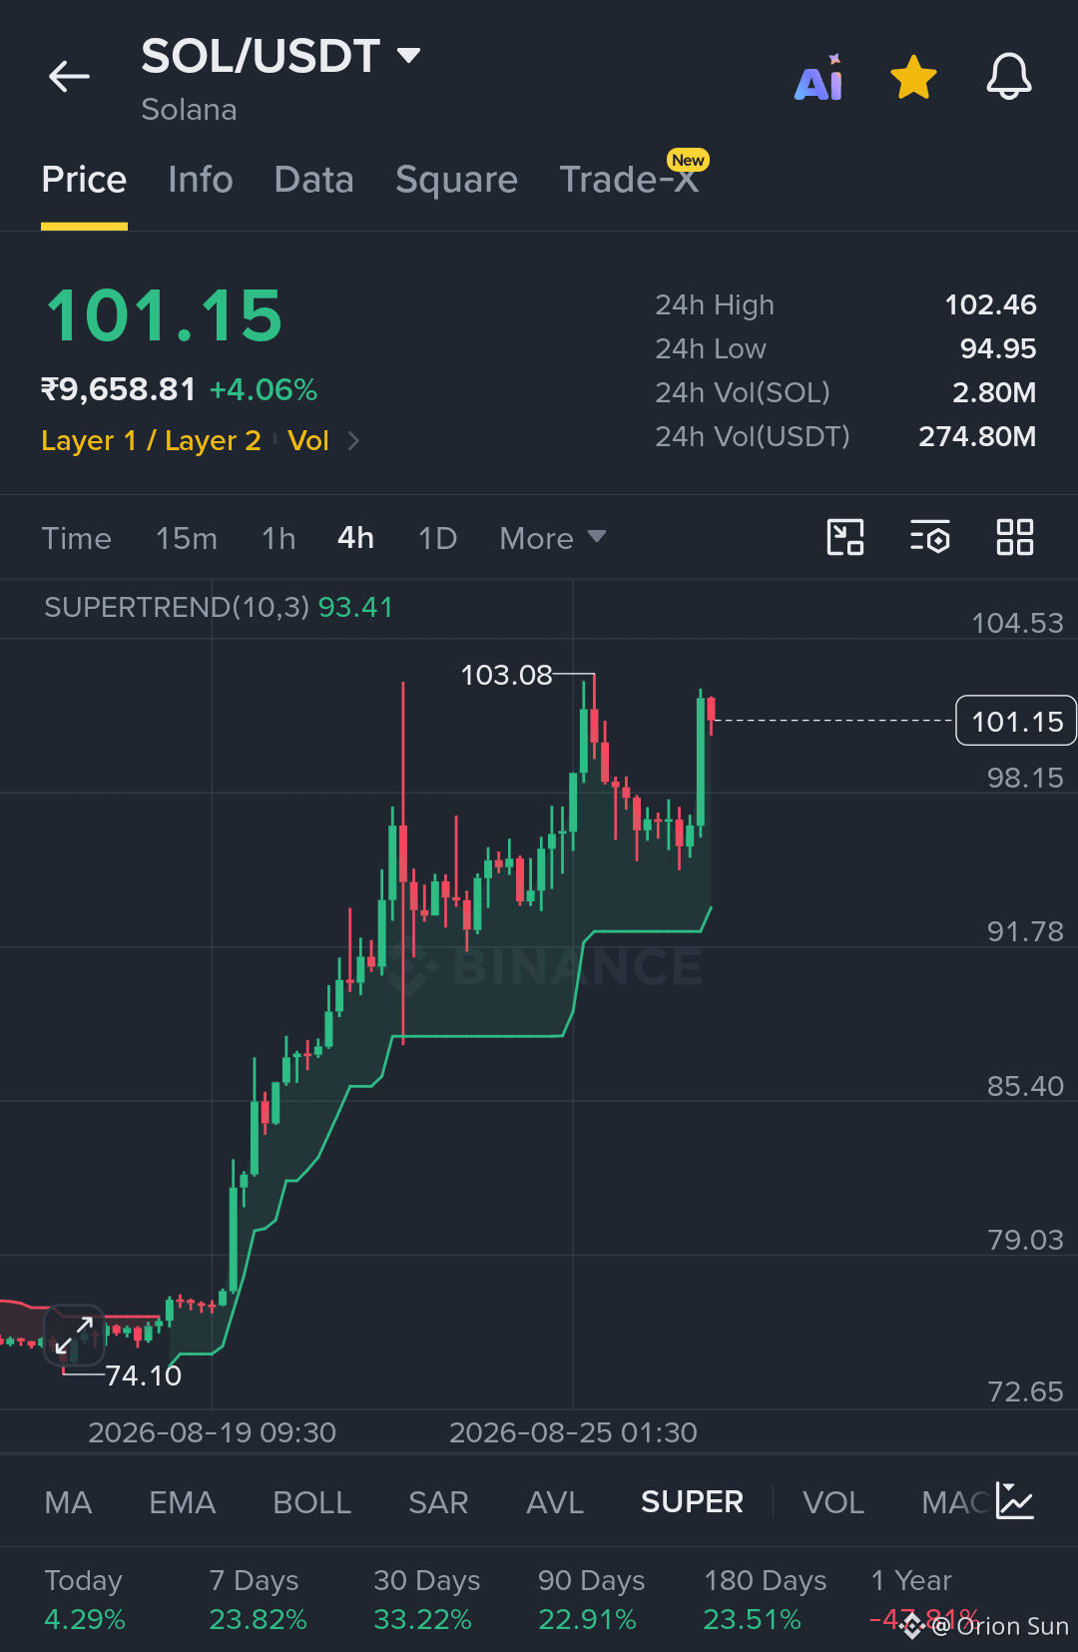1078x1652 pixels.
Task: Select the 1D chart interval
Action: (437, 538)
